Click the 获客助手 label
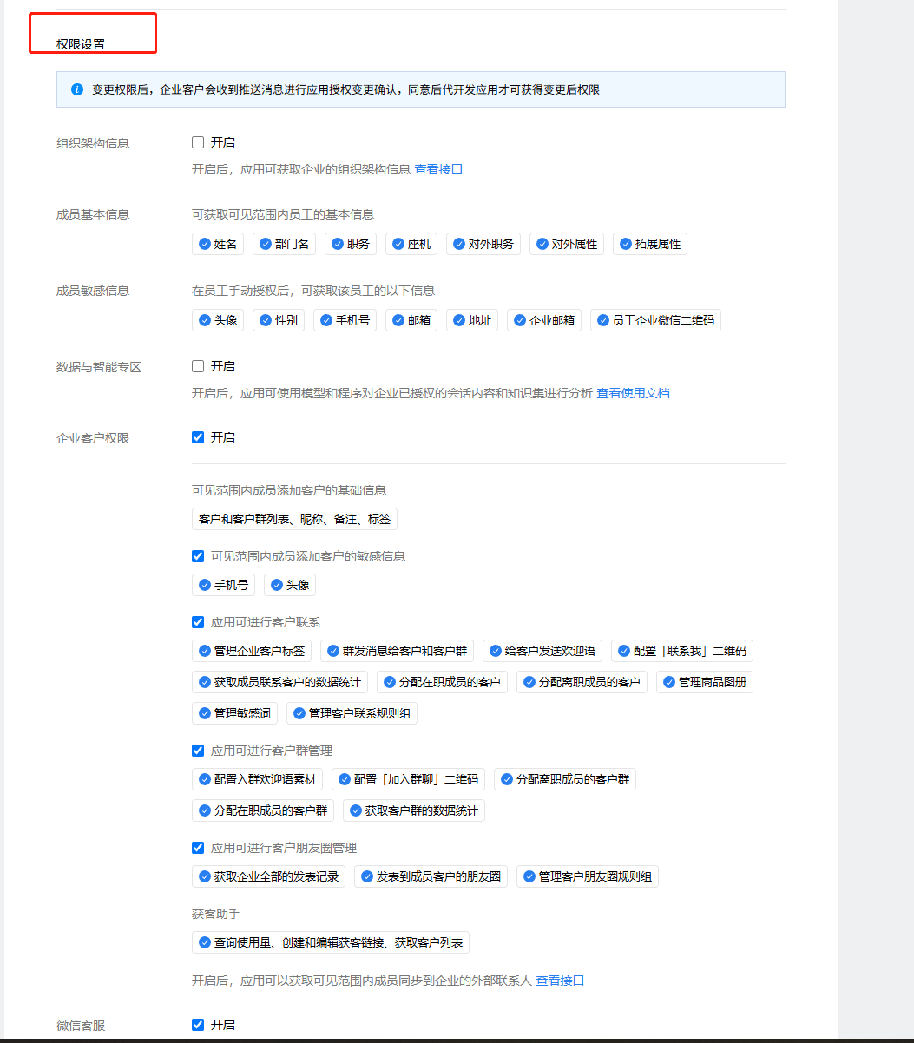This screenshot has width=914, height=1043. [216, 914]
